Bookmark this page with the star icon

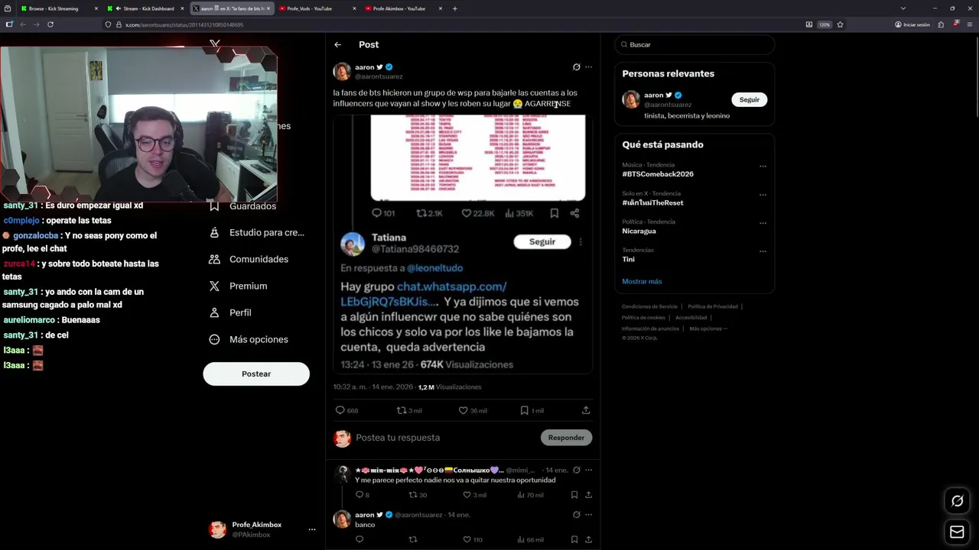pyautogui.click(x=840, y=24)
